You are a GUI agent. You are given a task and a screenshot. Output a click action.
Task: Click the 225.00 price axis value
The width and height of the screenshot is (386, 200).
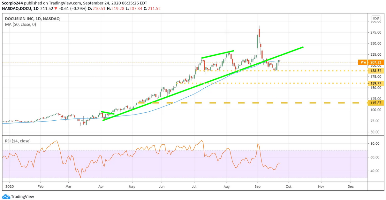376,54
